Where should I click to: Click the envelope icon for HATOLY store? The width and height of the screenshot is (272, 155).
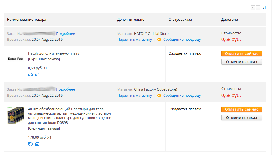(159, 40)
